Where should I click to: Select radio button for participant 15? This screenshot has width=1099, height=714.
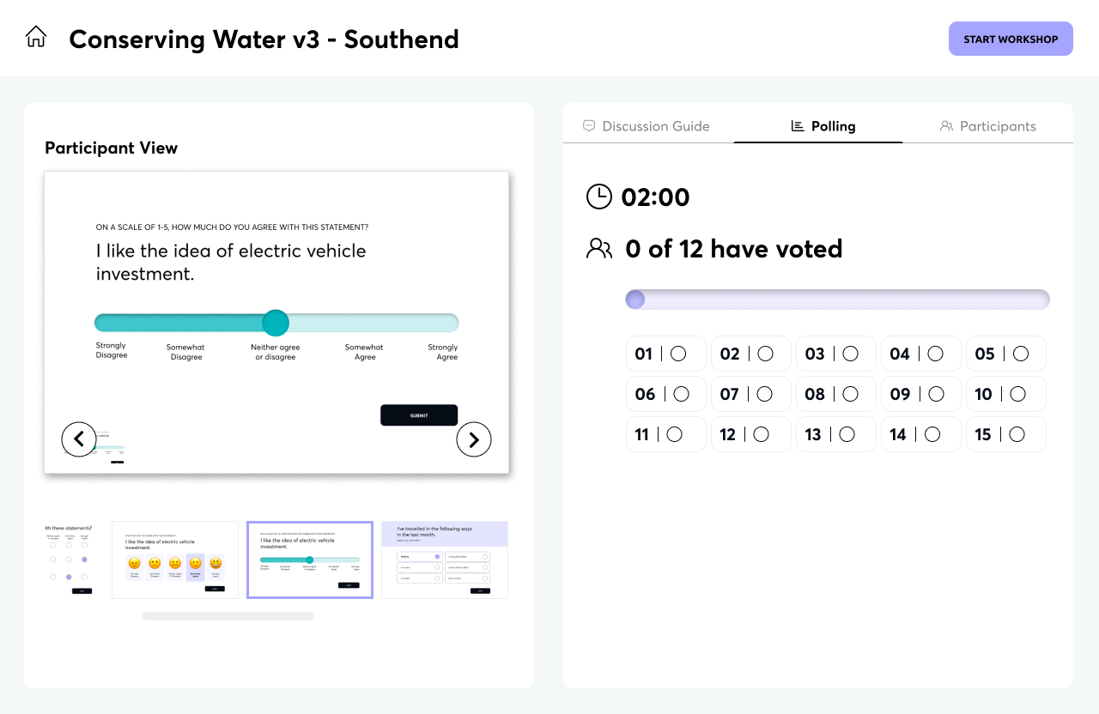pyautogui.click(x=1017, y=434)
